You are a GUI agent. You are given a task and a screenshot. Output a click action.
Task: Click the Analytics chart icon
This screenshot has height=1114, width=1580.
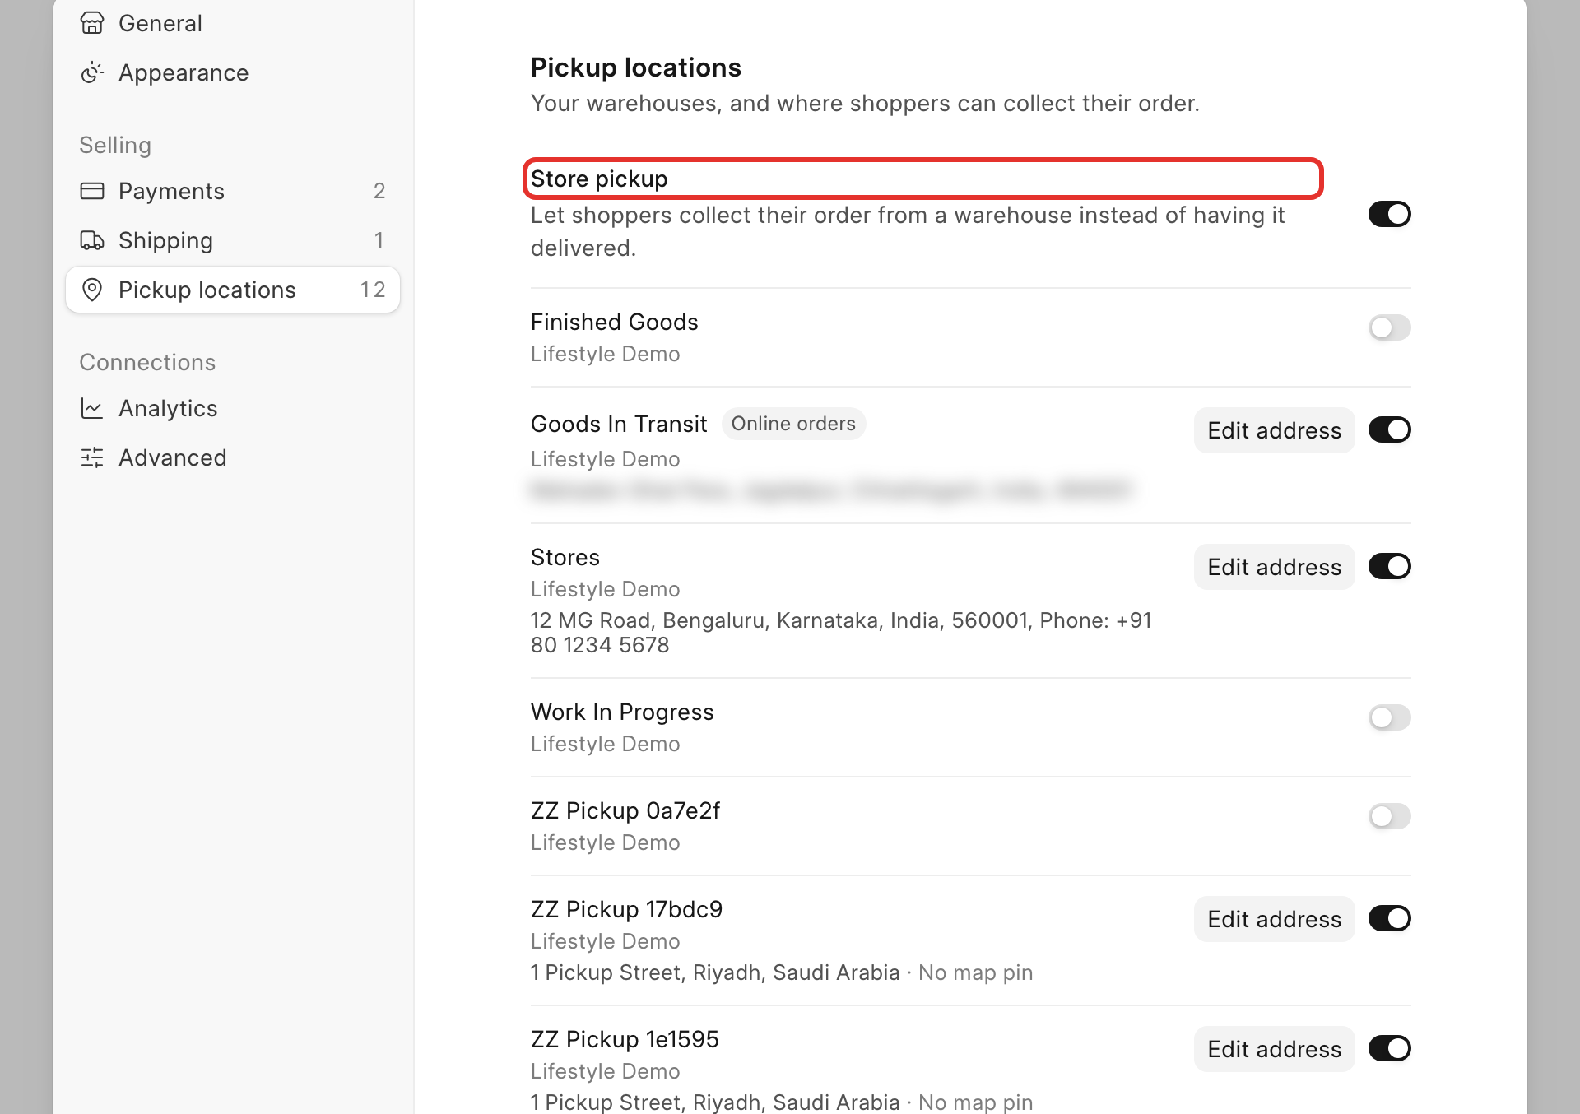click(92, 408)
